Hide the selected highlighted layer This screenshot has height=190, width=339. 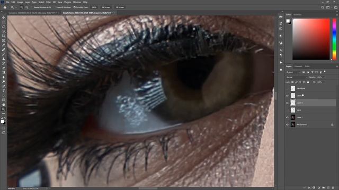(287, 103)
